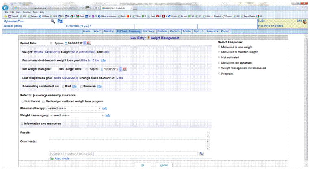Screen dimensions: 310x169
Task: Click the Comments box scroll arrows
Action: coord(207,145)
